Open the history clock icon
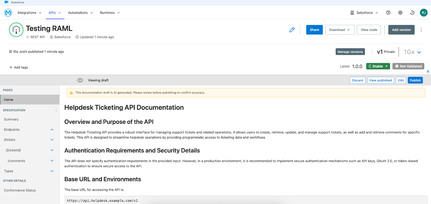The image size is (431, 204). pyautogui.click(x=412, y=13)
